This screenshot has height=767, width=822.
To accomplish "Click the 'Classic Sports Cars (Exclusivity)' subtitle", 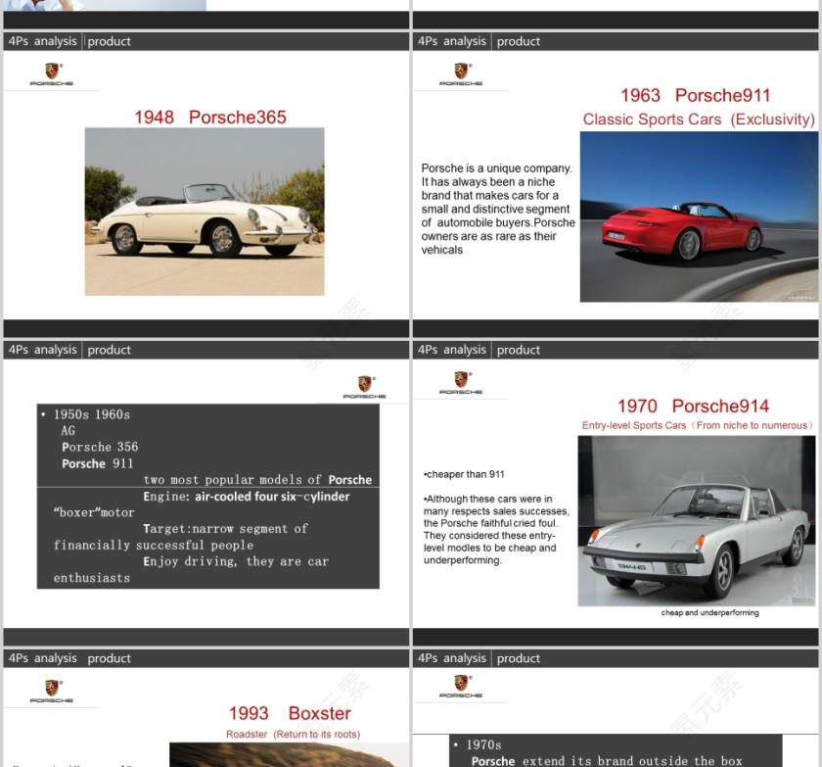I will coord(699,120).
